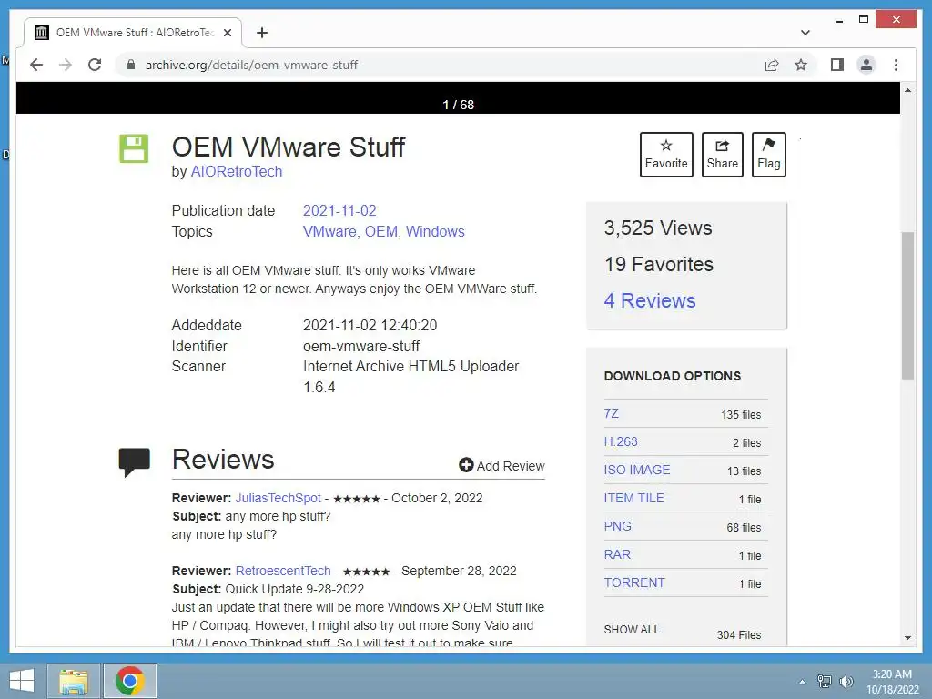932x699 pixels.
Task: Open the Chrome profile menu
Action: (866, 65)
